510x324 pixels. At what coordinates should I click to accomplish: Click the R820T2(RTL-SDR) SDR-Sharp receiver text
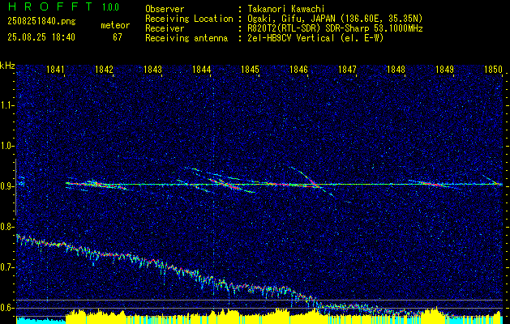click(x=335, y=28)
